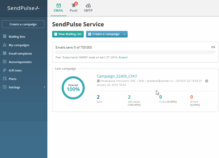This screenshot has height=158, width=219.
Task: Open Autoresponders section
Action: [20, 62]
